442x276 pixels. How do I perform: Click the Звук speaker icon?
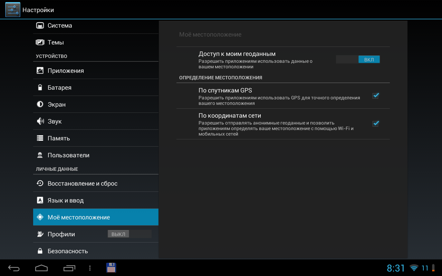[40, 121]
